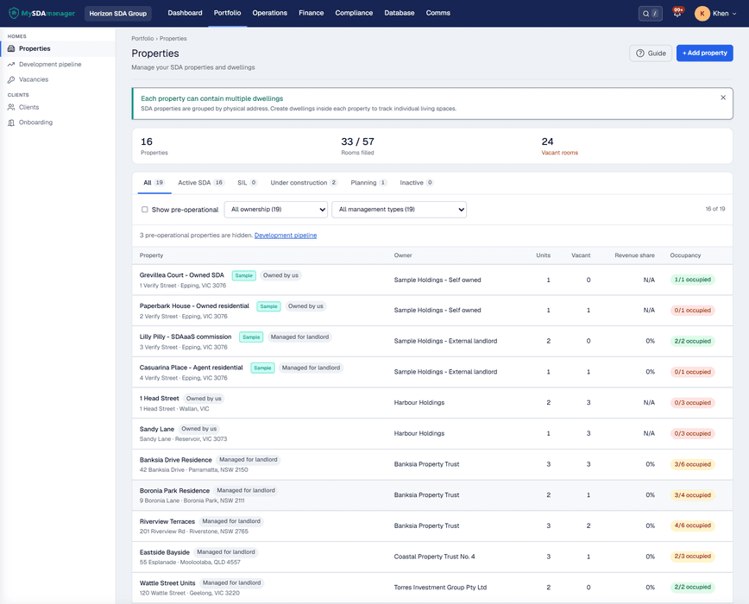The height and width of the screenshot is (604, 749).
Task: Open the 1 Head Street property
Action: click(x=159, y=399)
